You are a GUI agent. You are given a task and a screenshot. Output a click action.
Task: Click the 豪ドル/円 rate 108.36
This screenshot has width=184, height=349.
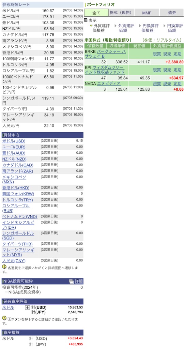(48, 23)
